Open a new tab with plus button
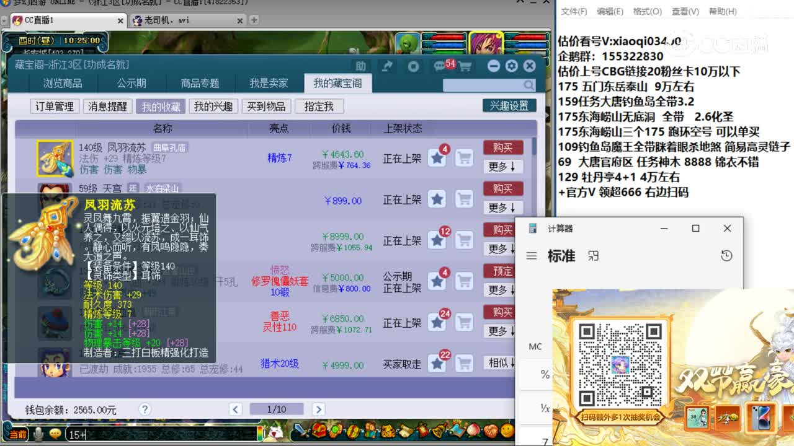The height and width of the screenshot is (446, 794). 254,20
